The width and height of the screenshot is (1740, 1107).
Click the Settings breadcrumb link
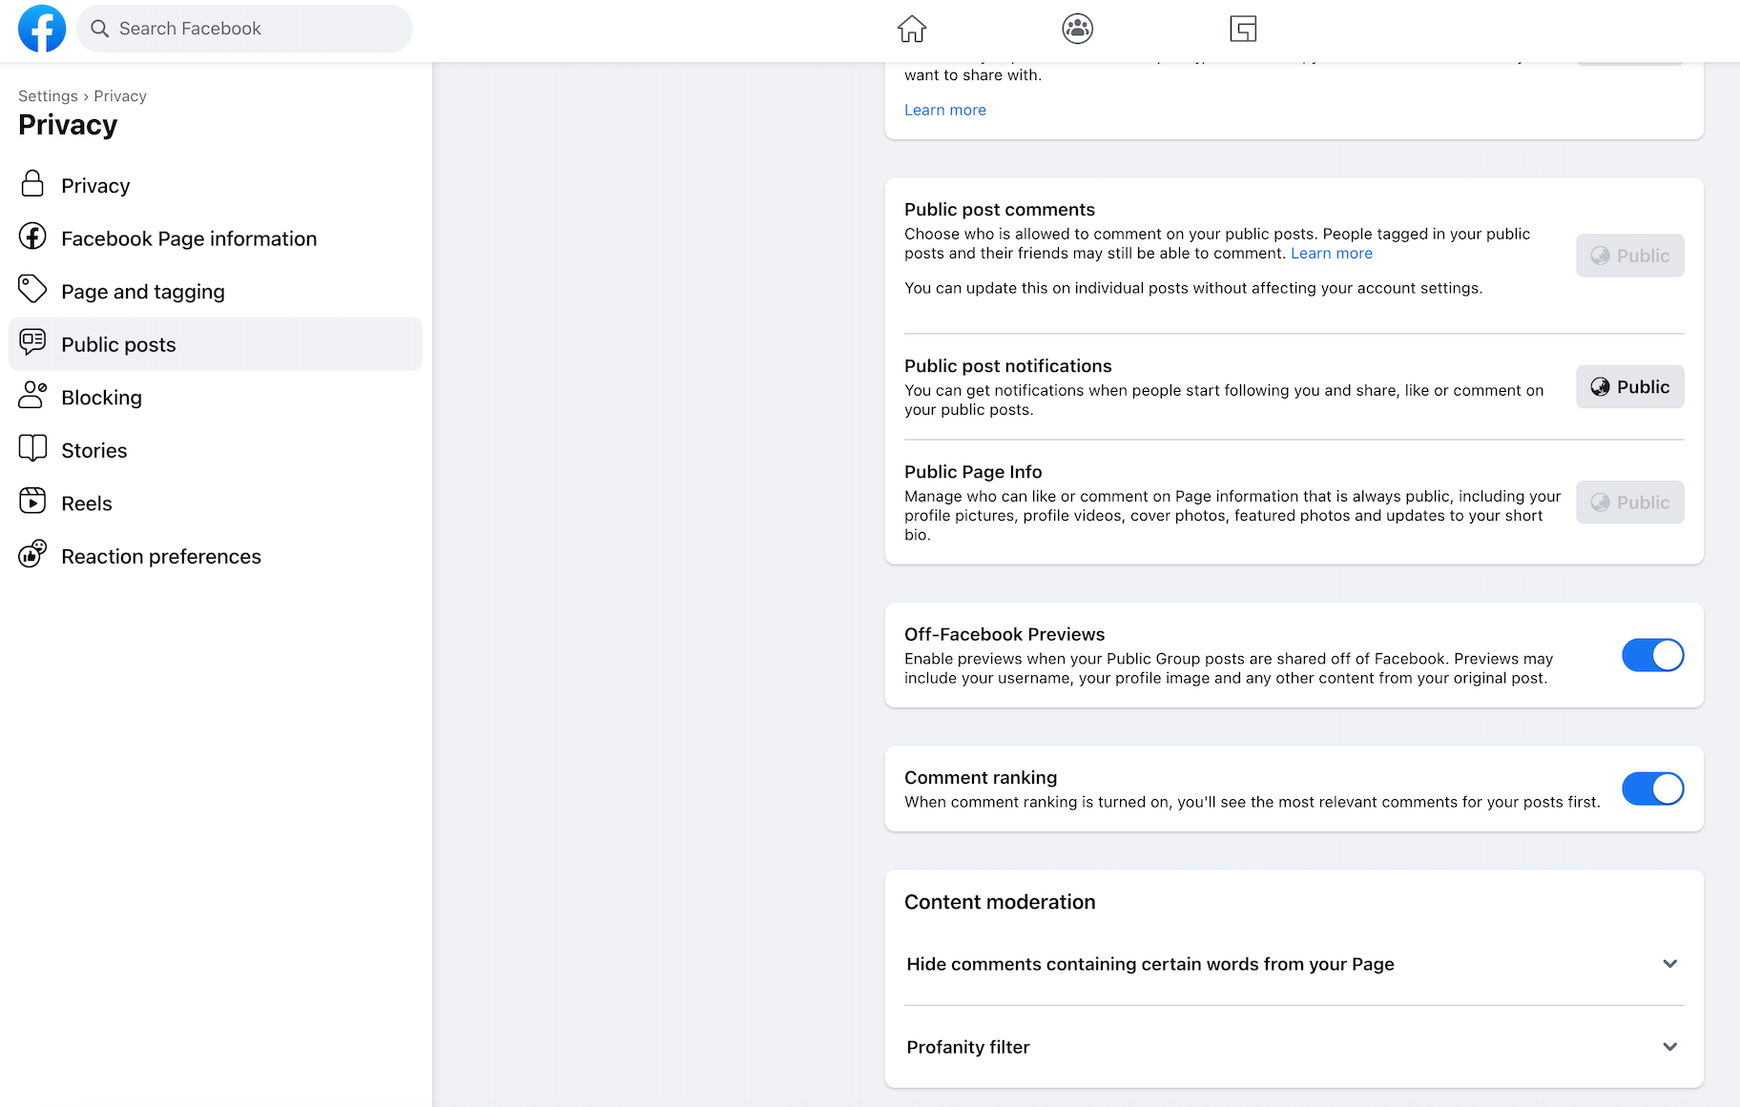48,96
